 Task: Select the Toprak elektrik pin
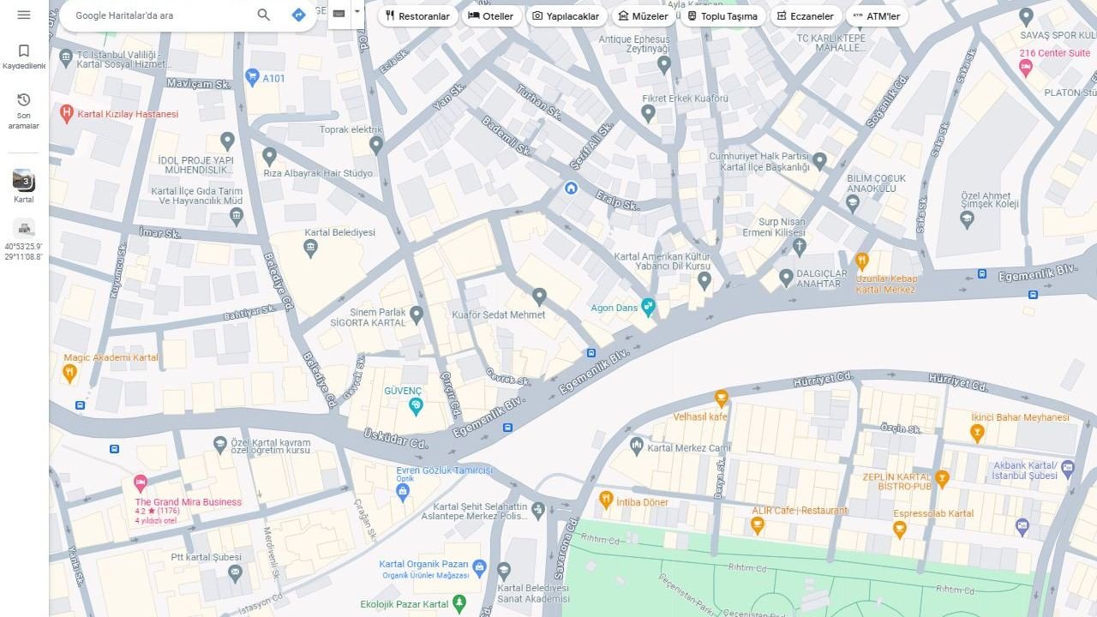(376, 145)
